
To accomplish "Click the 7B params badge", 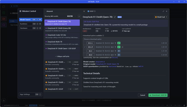I will tap(97, 31).
